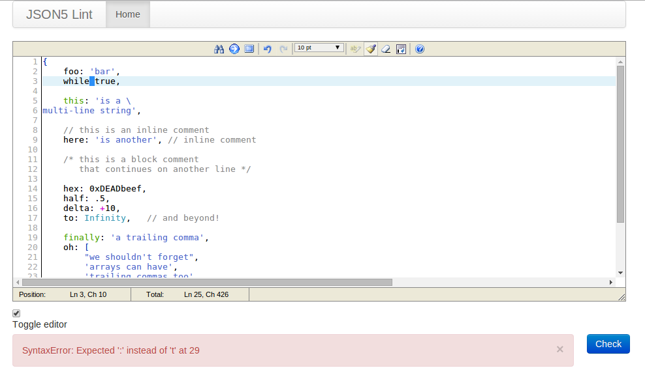The height and width of the screenshot is (381, 645).
Task: Open editor help question mark icon
Action: [420, 49]
